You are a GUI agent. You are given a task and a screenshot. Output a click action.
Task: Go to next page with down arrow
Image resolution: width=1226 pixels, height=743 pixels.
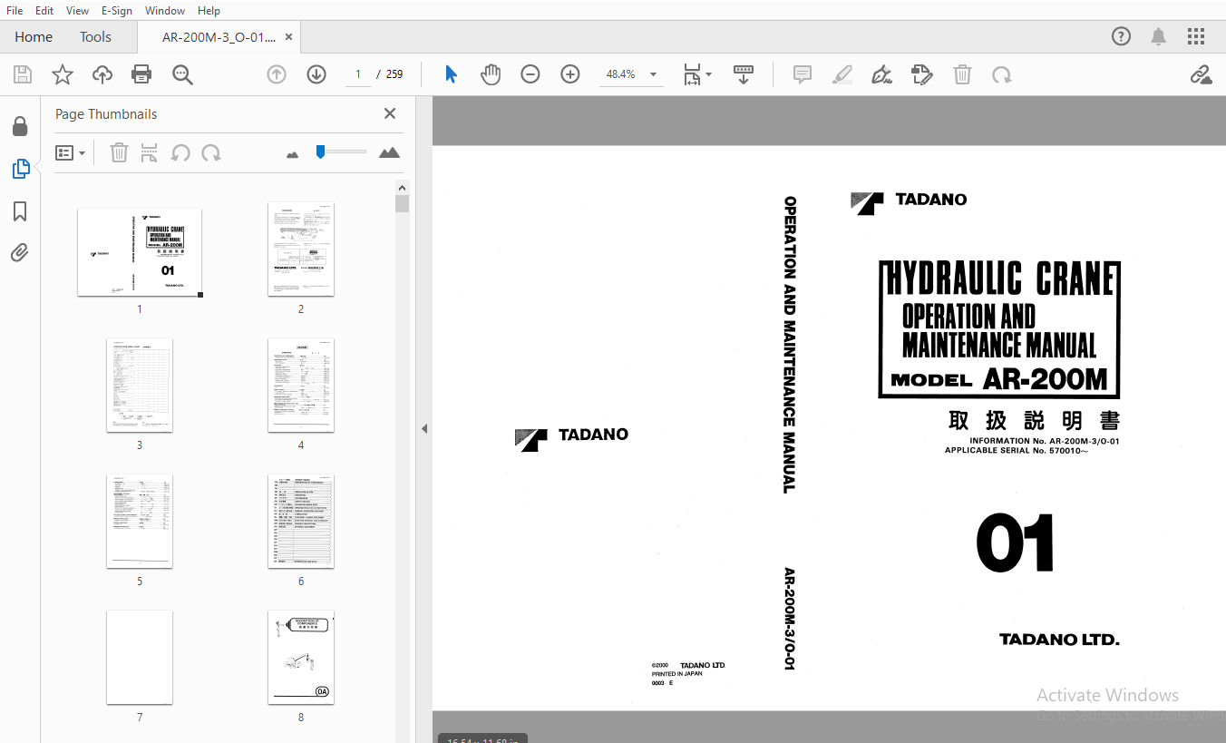(x=316, y=74)
